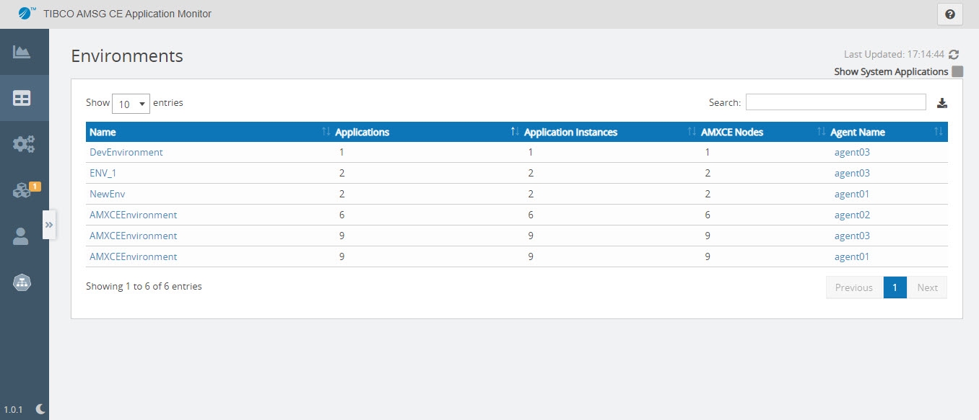979x420 pixels.
Task: Open agent03 link in DevEnvironment row
Action: [x=852, y=152]
